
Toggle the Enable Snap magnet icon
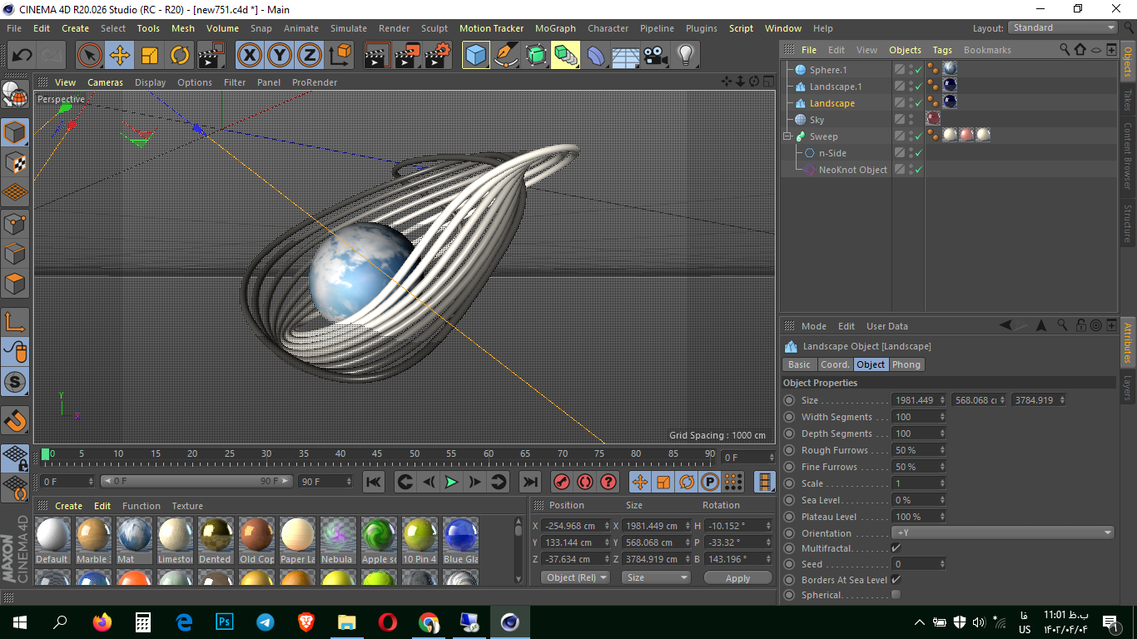(16, 420)
